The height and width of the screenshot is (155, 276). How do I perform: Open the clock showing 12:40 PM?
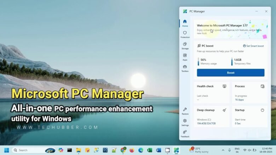pos(267,150)
